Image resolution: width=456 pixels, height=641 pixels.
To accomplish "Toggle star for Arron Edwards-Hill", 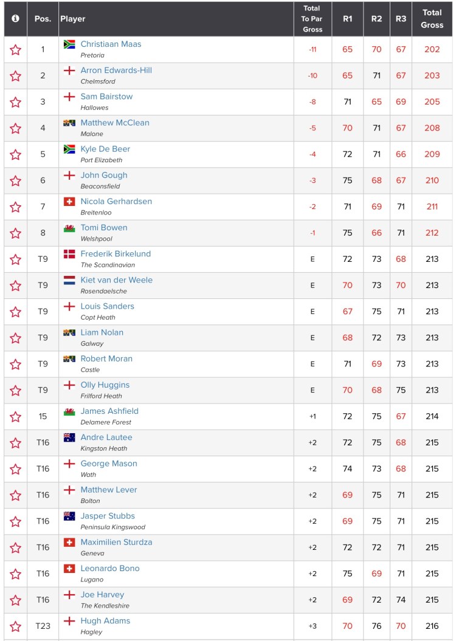I will tap(15, 76).
